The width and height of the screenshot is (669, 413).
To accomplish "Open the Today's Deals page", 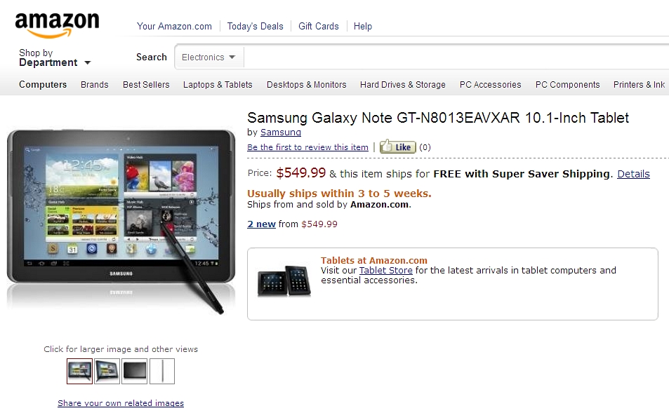I will click(255, 27).
